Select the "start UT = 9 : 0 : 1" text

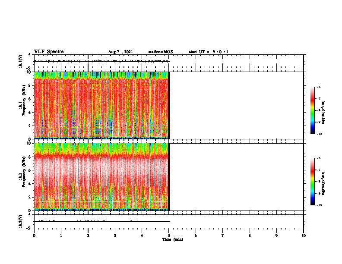coord(209,52)
